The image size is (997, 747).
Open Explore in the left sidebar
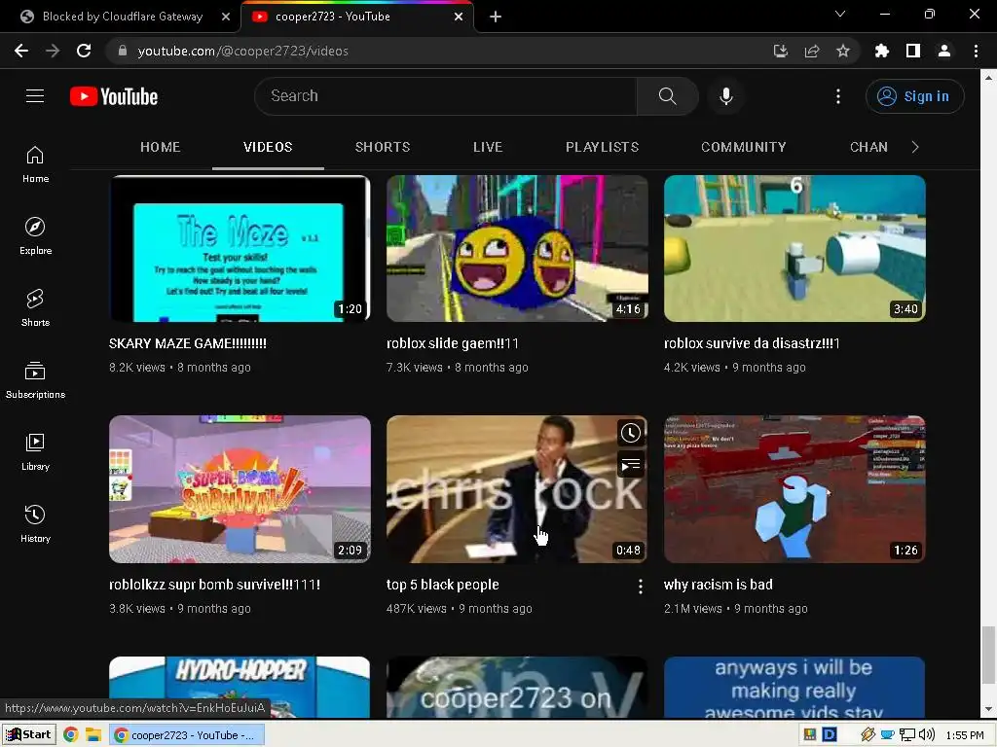(x=35, y=236)
